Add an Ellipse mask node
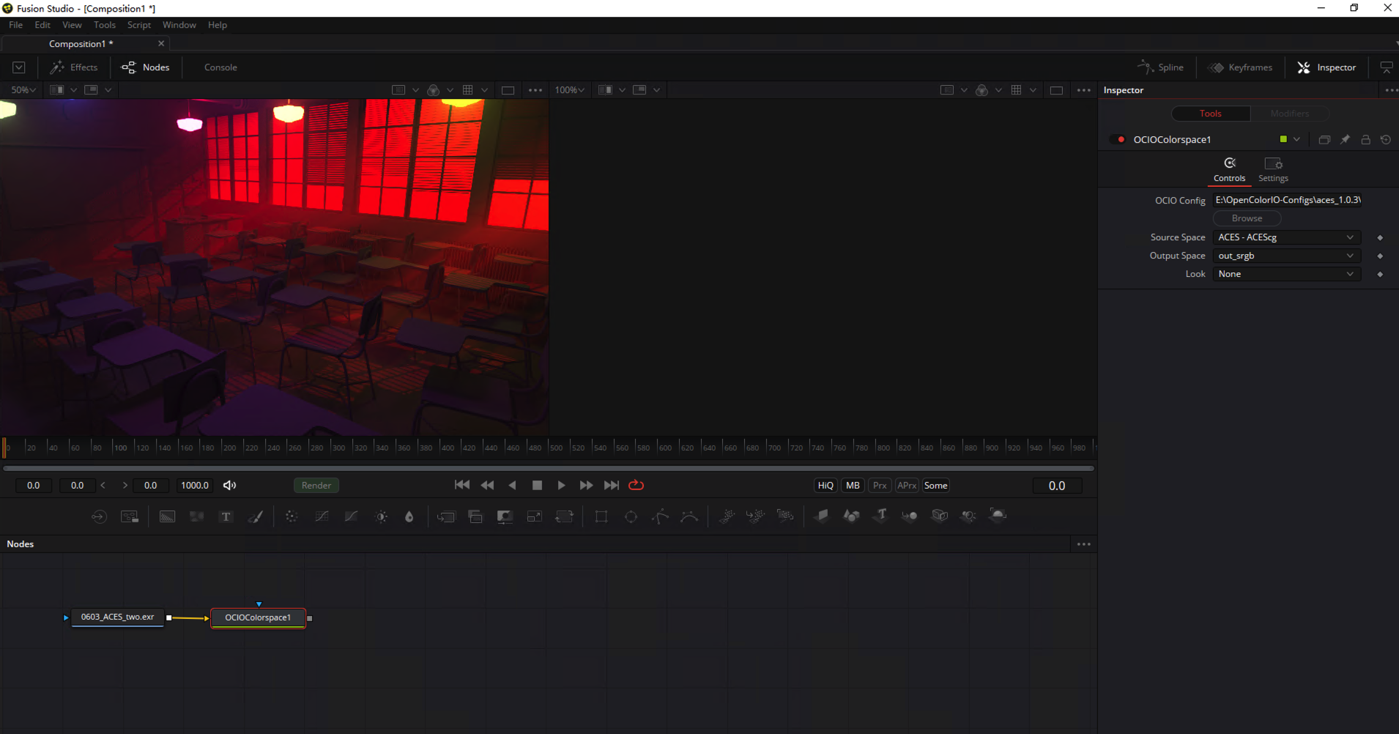 631,516
